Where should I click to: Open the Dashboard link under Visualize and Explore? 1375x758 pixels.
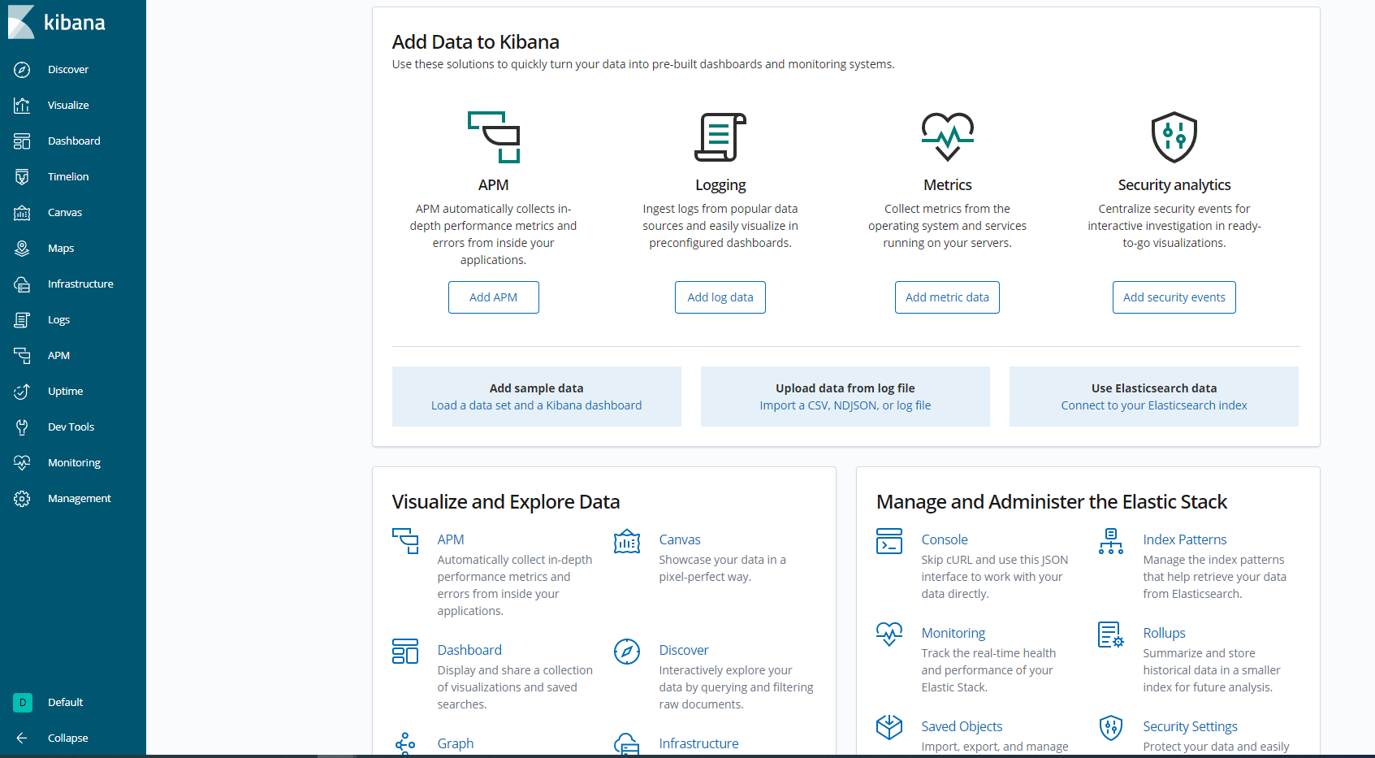469,650
